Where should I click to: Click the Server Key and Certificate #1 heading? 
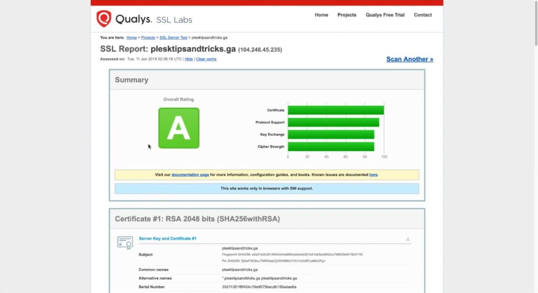(x=168, y=238)
